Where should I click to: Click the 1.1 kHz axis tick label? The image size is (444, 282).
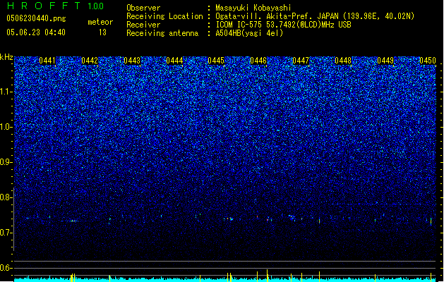click(x=6, y=92)
